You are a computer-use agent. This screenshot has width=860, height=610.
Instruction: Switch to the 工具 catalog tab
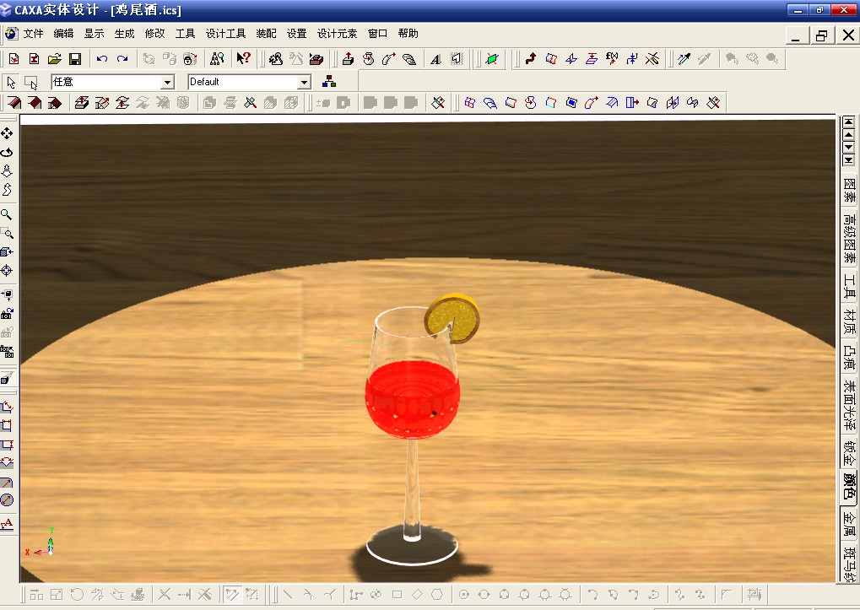tap(849, 287)
